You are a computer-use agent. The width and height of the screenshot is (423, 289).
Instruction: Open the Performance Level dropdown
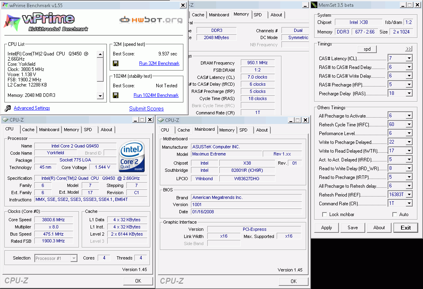409,133
